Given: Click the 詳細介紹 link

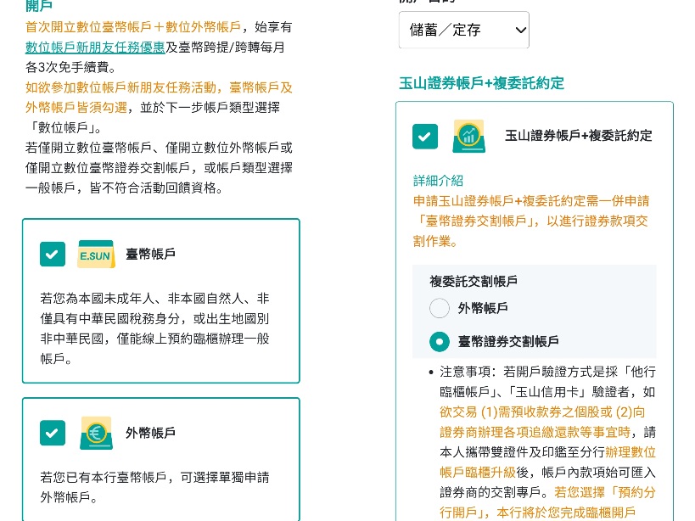Looking at the screenshot, I should coord(438,181).
